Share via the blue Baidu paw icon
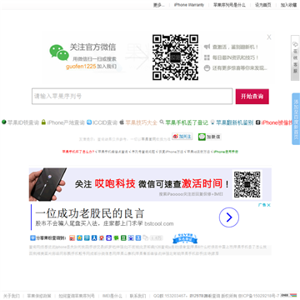This screenshot has height=300, width=300. click(x=109, y=237)
